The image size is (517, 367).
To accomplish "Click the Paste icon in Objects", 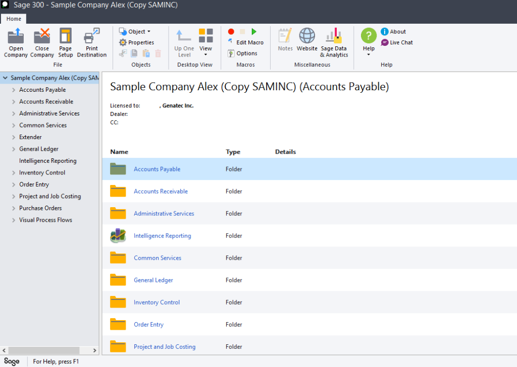I will click(x=146, y=53).
